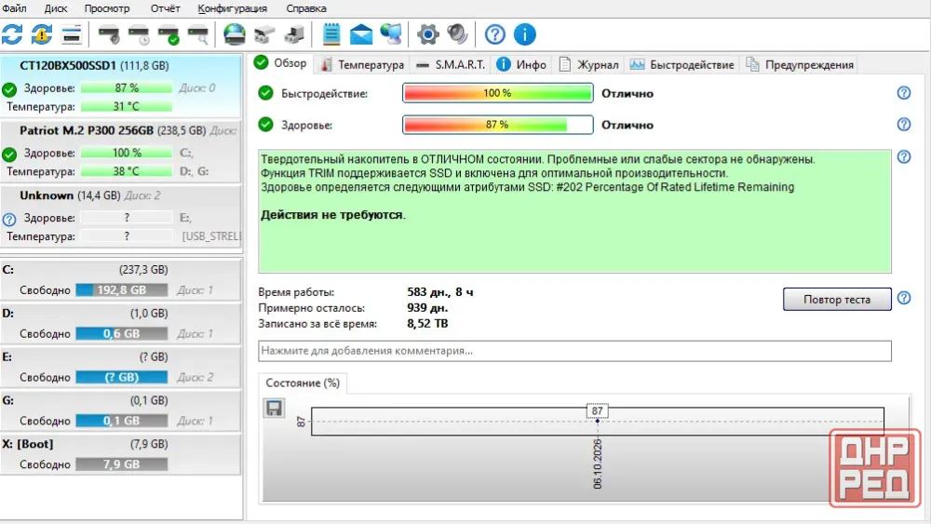931x524 pixels.
Task: Click the C: free space 192,8 GB bar
Action: point(122,290)
